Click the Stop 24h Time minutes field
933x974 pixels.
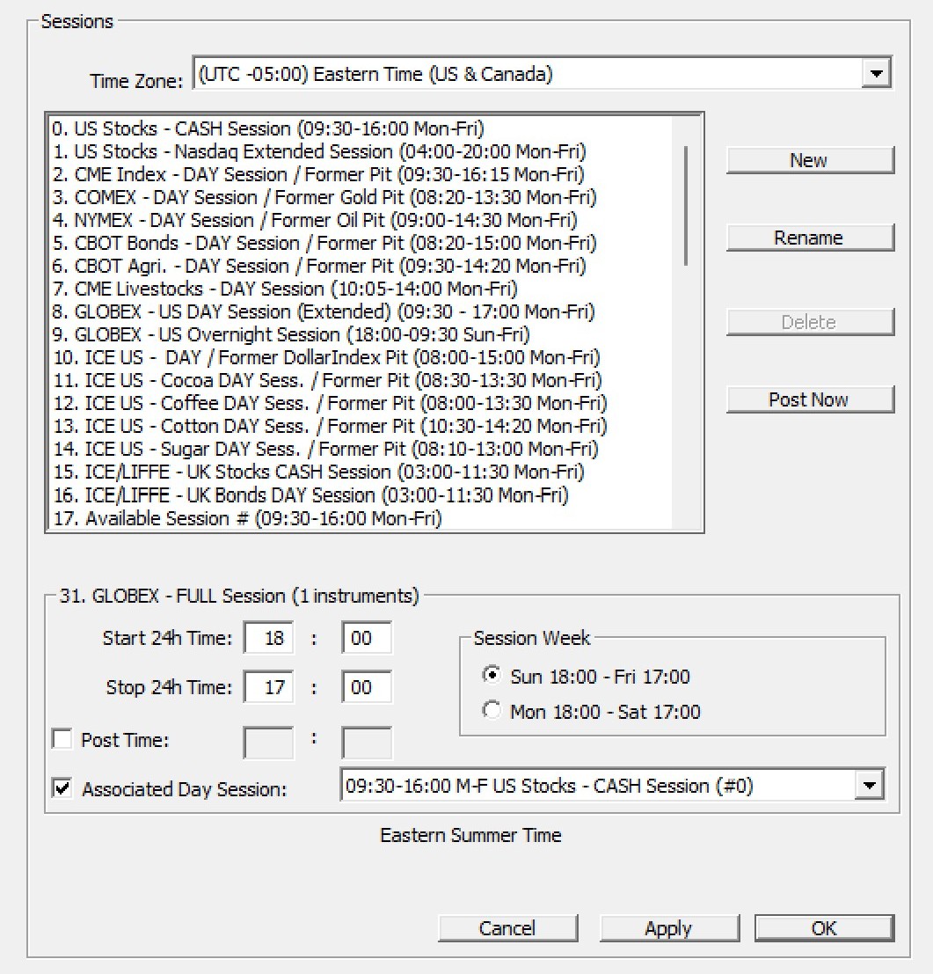point(366,687)
